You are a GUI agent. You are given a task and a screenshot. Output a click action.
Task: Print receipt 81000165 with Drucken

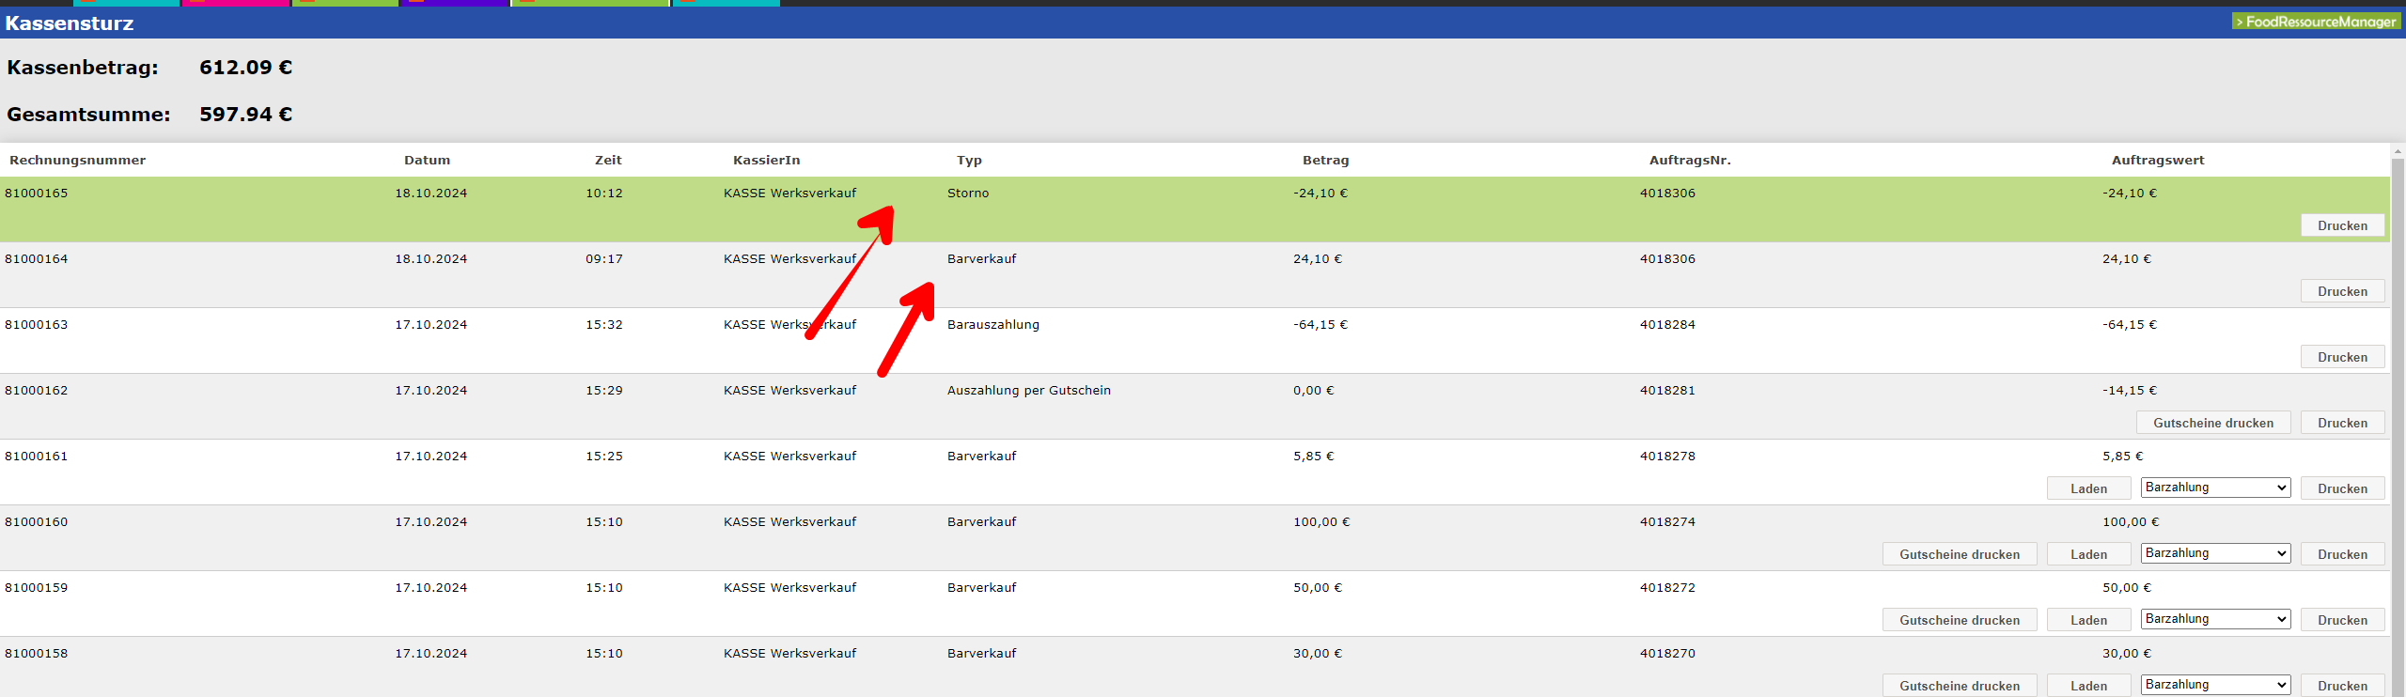[2342, 225]
